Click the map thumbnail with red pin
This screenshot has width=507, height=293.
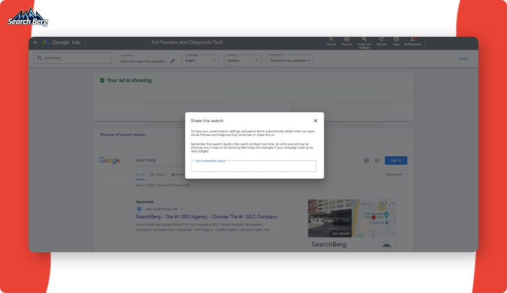click(374, 218)
